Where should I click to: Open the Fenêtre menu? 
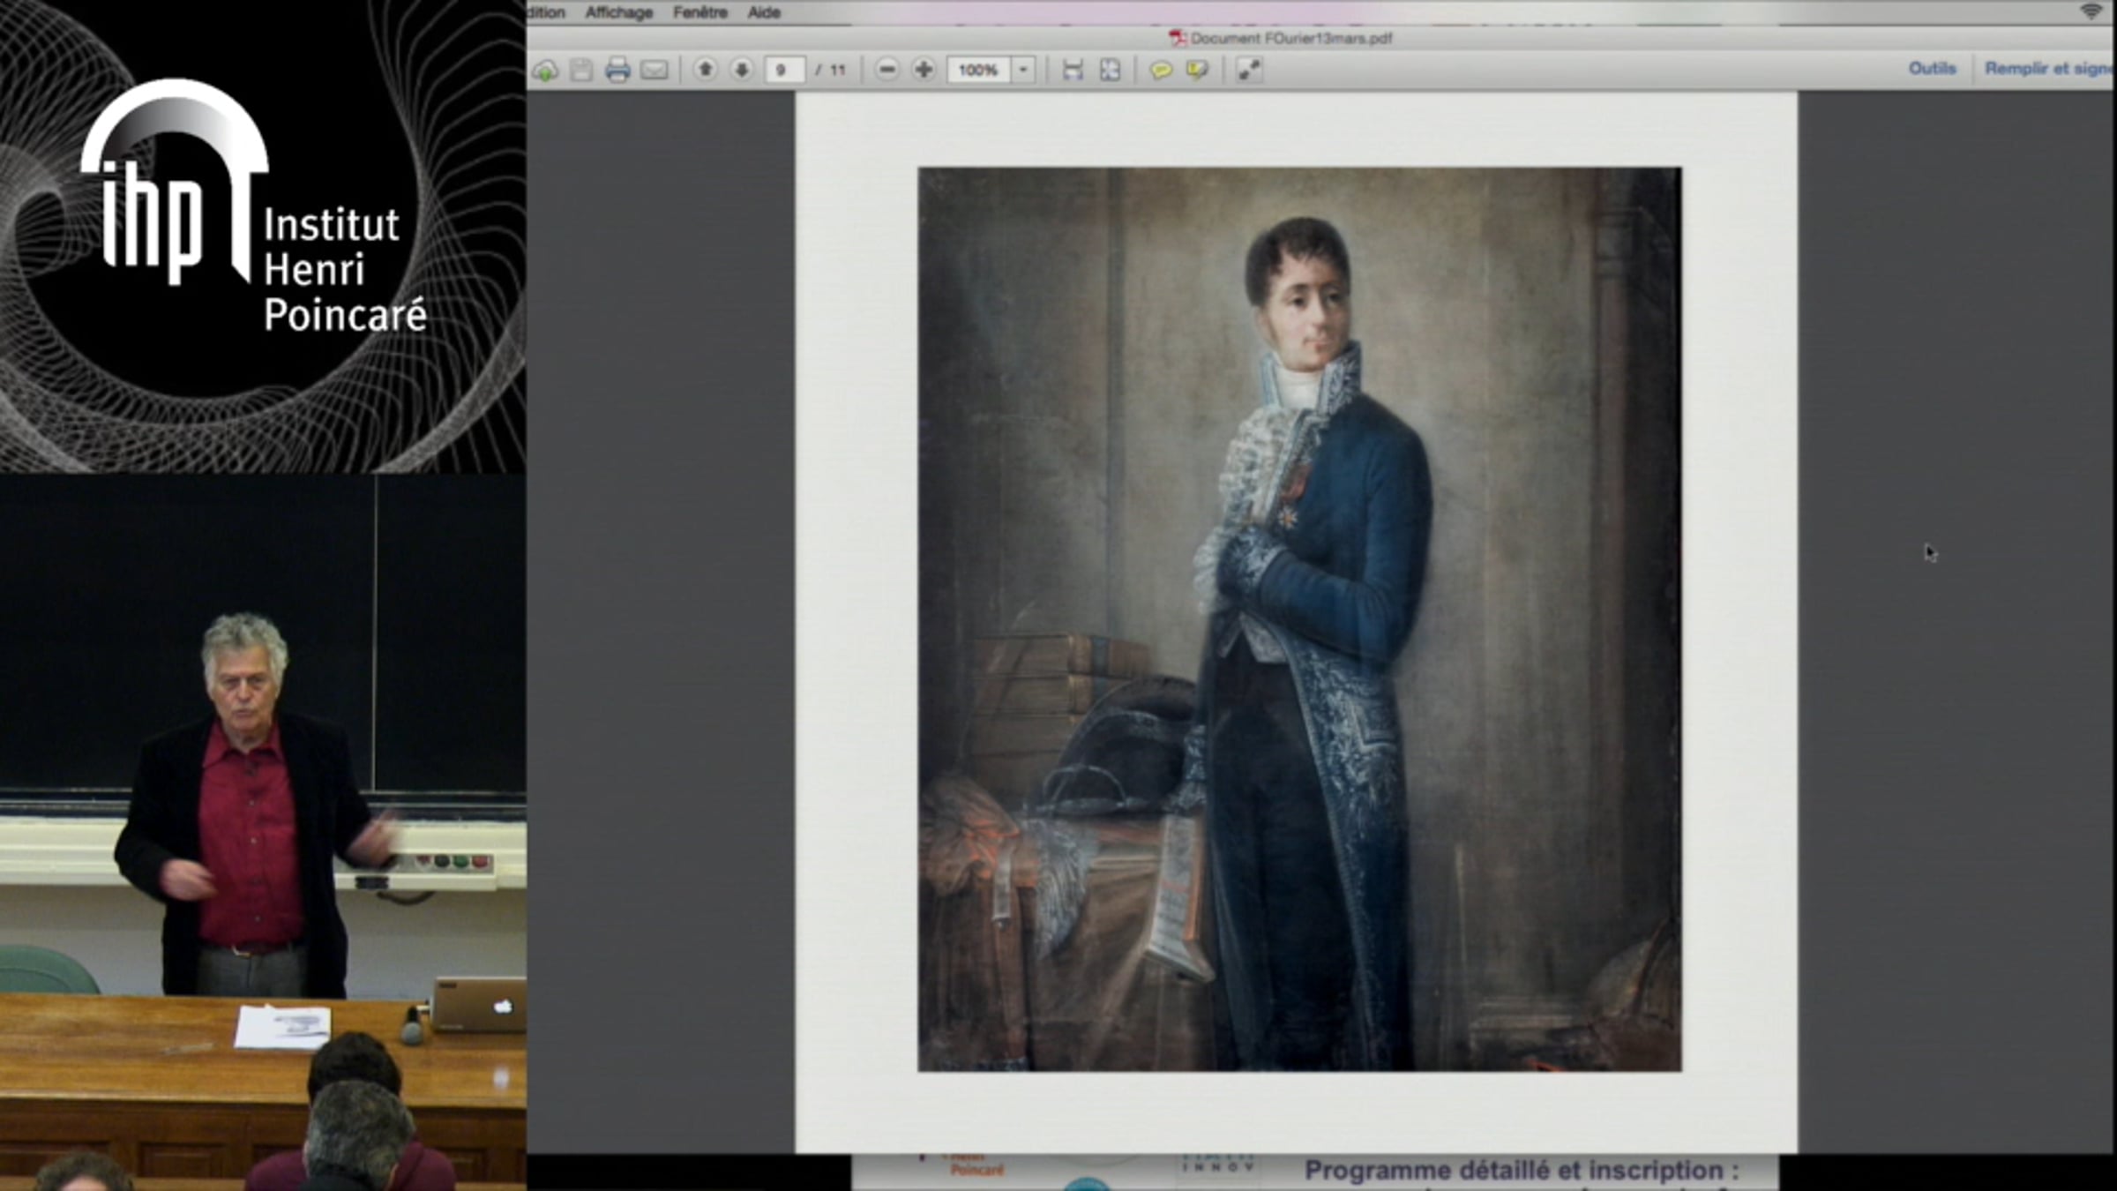coord(700,12)
